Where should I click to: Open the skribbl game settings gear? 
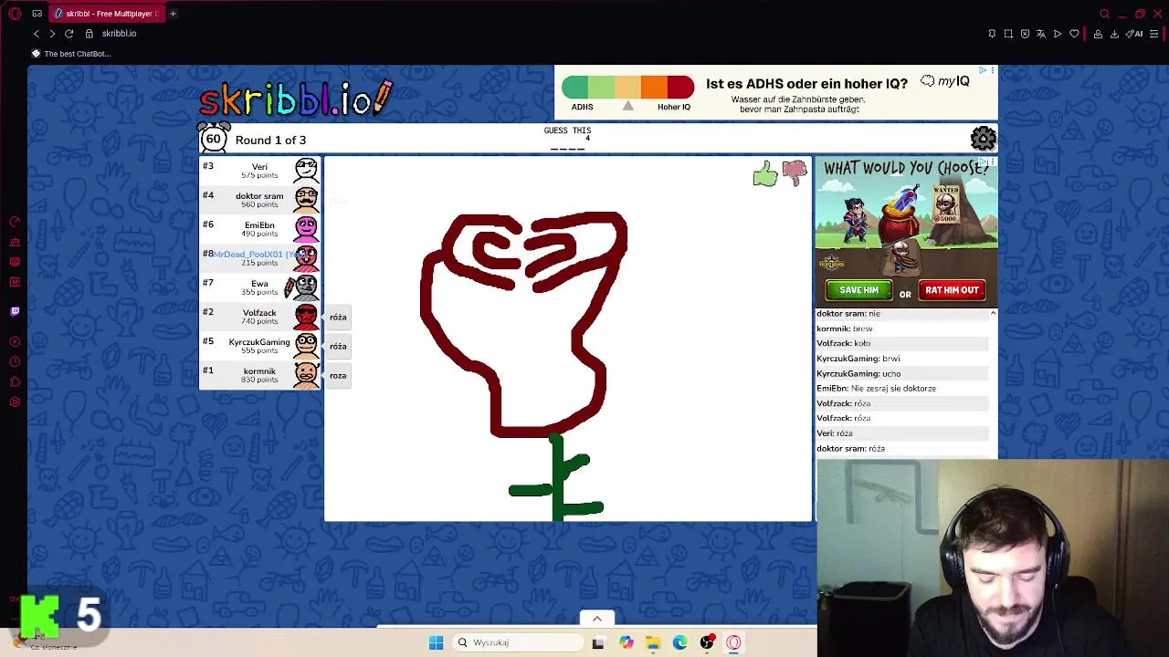(983, 139)
